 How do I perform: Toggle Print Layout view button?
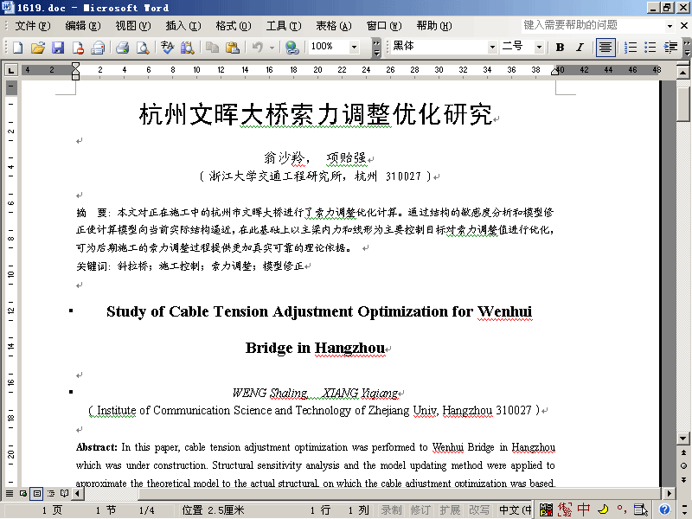tap(36, 493)
